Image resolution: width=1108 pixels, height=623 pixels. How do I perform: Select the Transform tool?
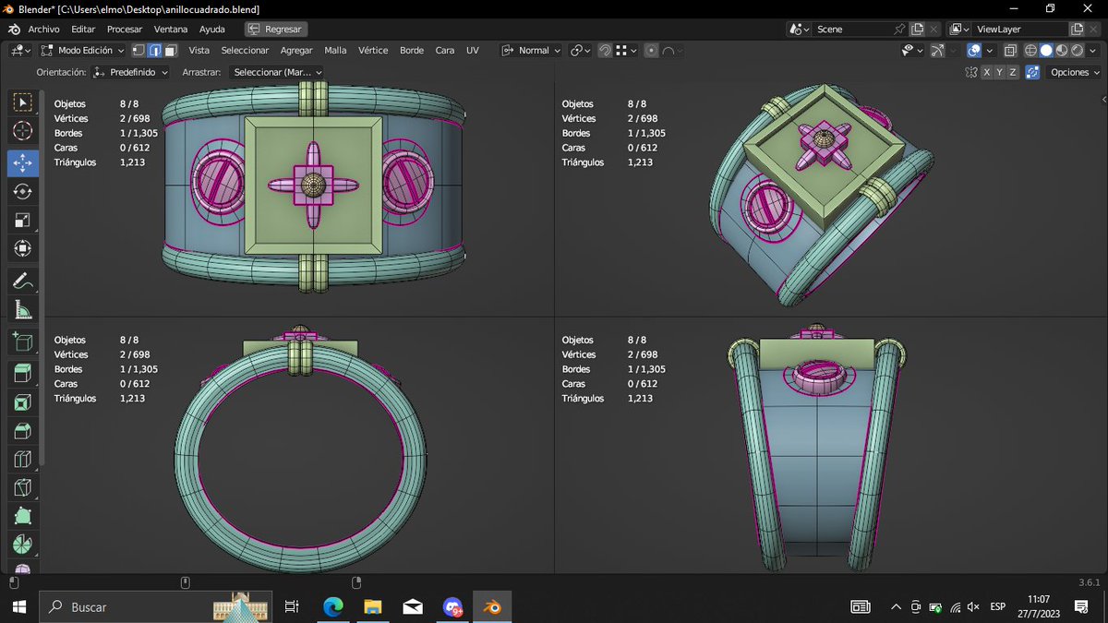coord(23,248)
